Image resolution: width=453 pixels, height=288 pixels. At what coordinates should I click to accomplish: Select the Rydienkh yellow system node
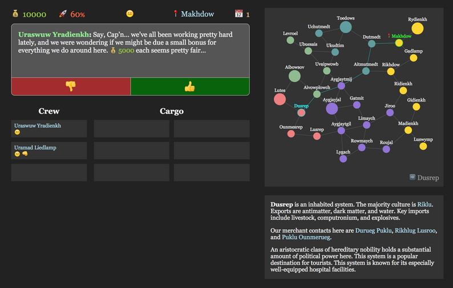418,29
